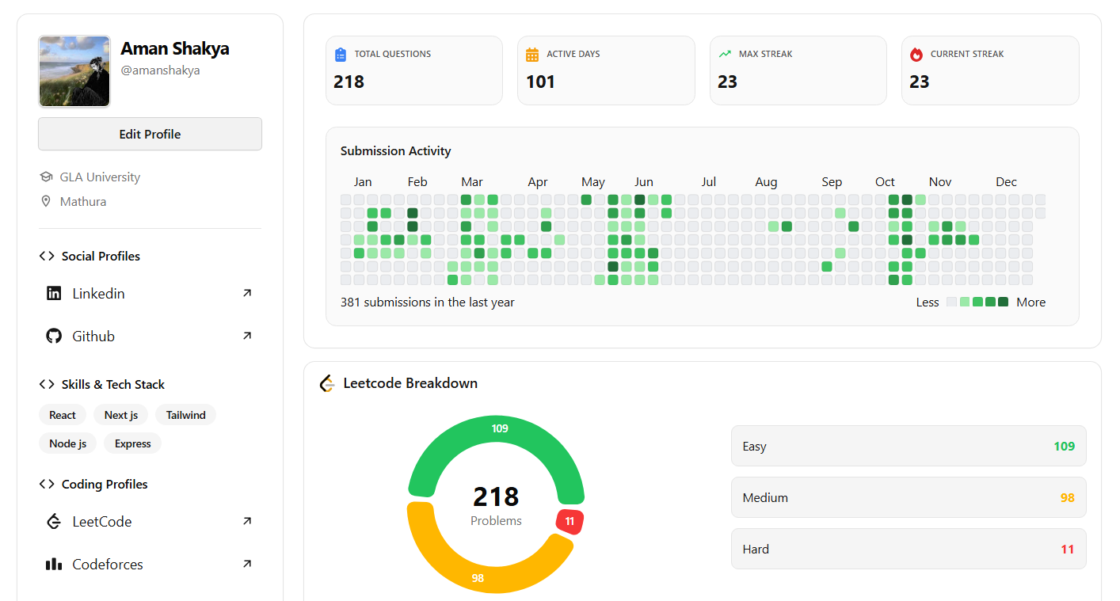Screen dimensions: 1120x601
Task: Click the Max Streak trend arrow icon
Action: pos(725,55)
